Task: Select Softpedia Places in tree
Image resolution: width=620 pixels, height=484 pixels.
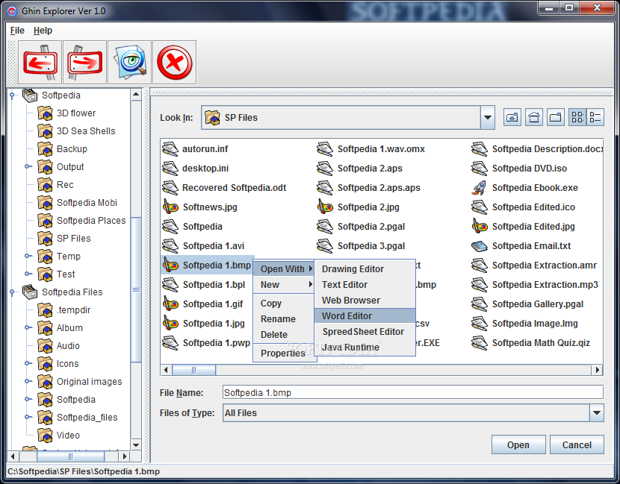Action: 91,221
